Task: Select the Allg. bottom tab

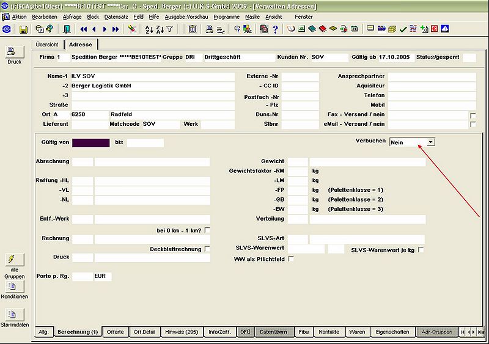Action: [x=43, y=332]
